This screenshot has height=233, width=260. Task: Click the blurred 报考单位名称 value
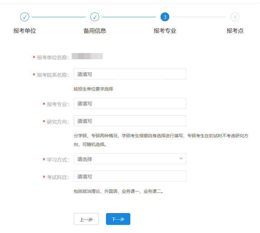tap(87, 56)
